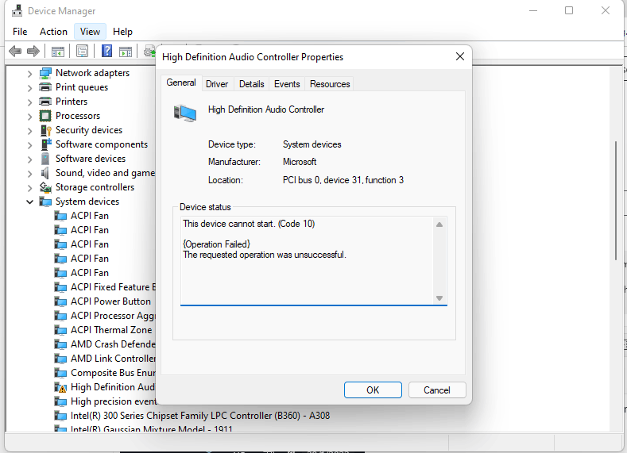Select the AMD Link Controller row
The height and width of the screenshot is (453, 627).
coord(113,359)
